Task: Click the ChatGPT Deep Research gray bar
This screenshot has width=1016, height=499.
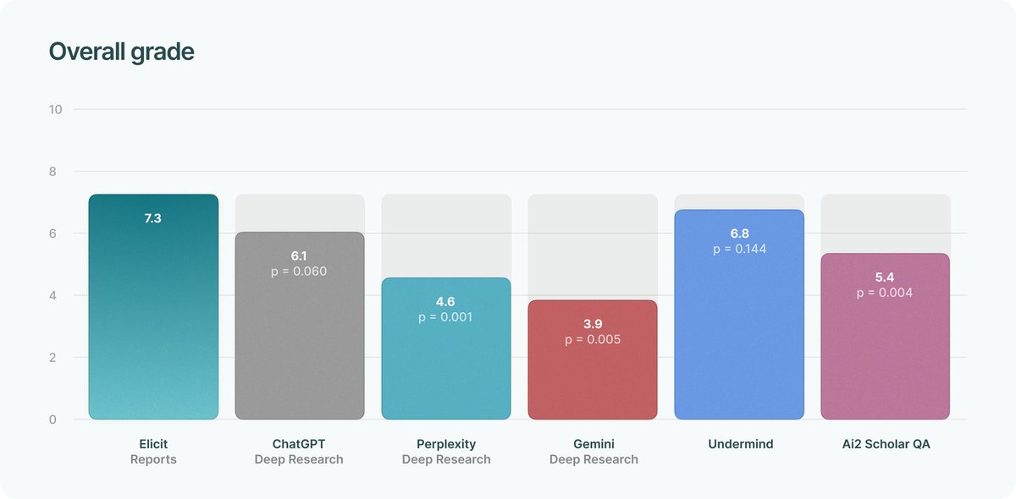Action: coord(300,326)
